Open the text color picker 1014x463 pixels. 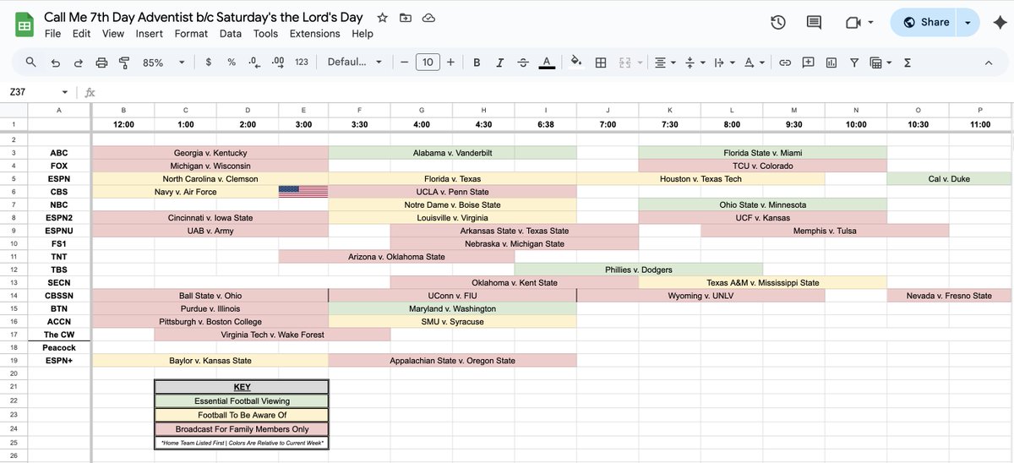547,63
